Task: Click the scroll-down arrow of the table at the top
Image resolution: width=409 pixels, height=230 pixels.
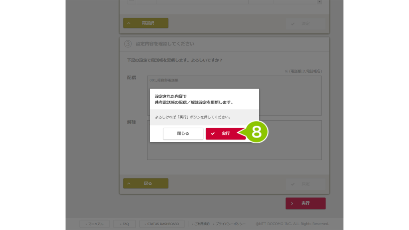Action: (319, 2)
